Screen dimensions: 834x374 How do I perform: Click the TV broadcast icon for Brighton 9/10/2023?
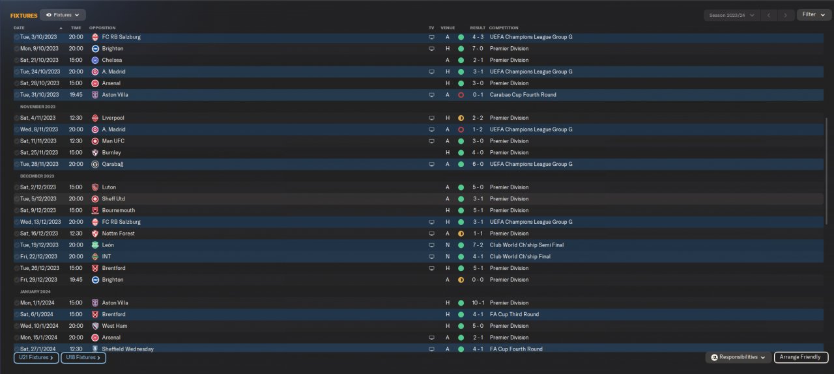tap(431, 49)
